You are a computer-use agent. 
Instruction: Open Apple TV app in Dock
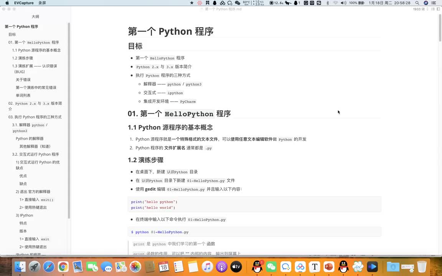tap(236, 266)
